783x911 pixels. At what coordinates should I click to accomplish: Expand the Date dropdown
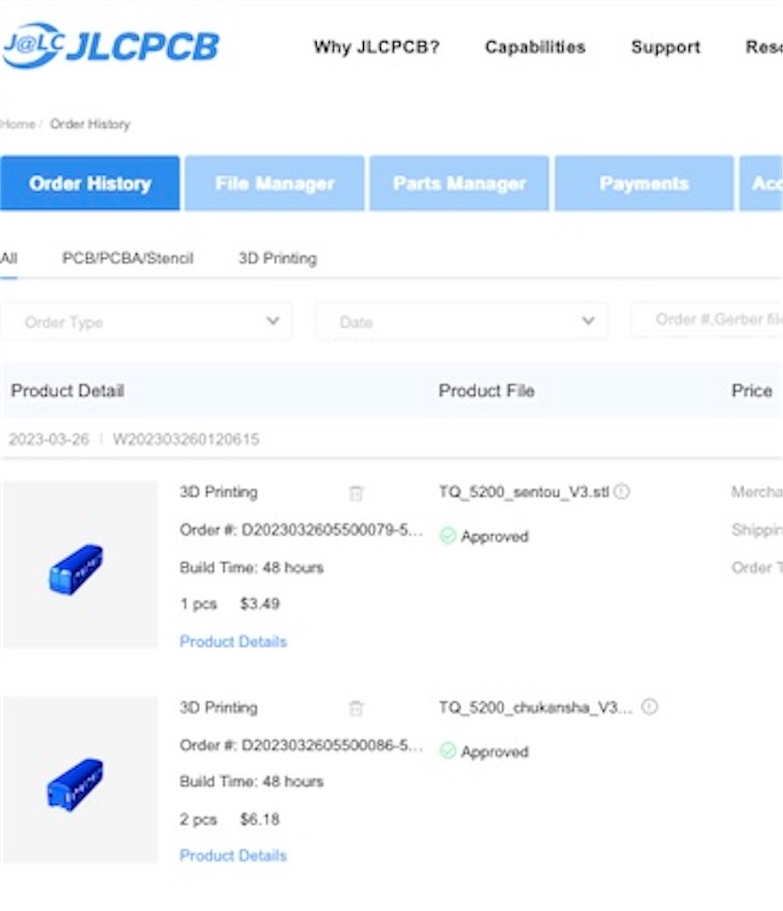point(462,321)
